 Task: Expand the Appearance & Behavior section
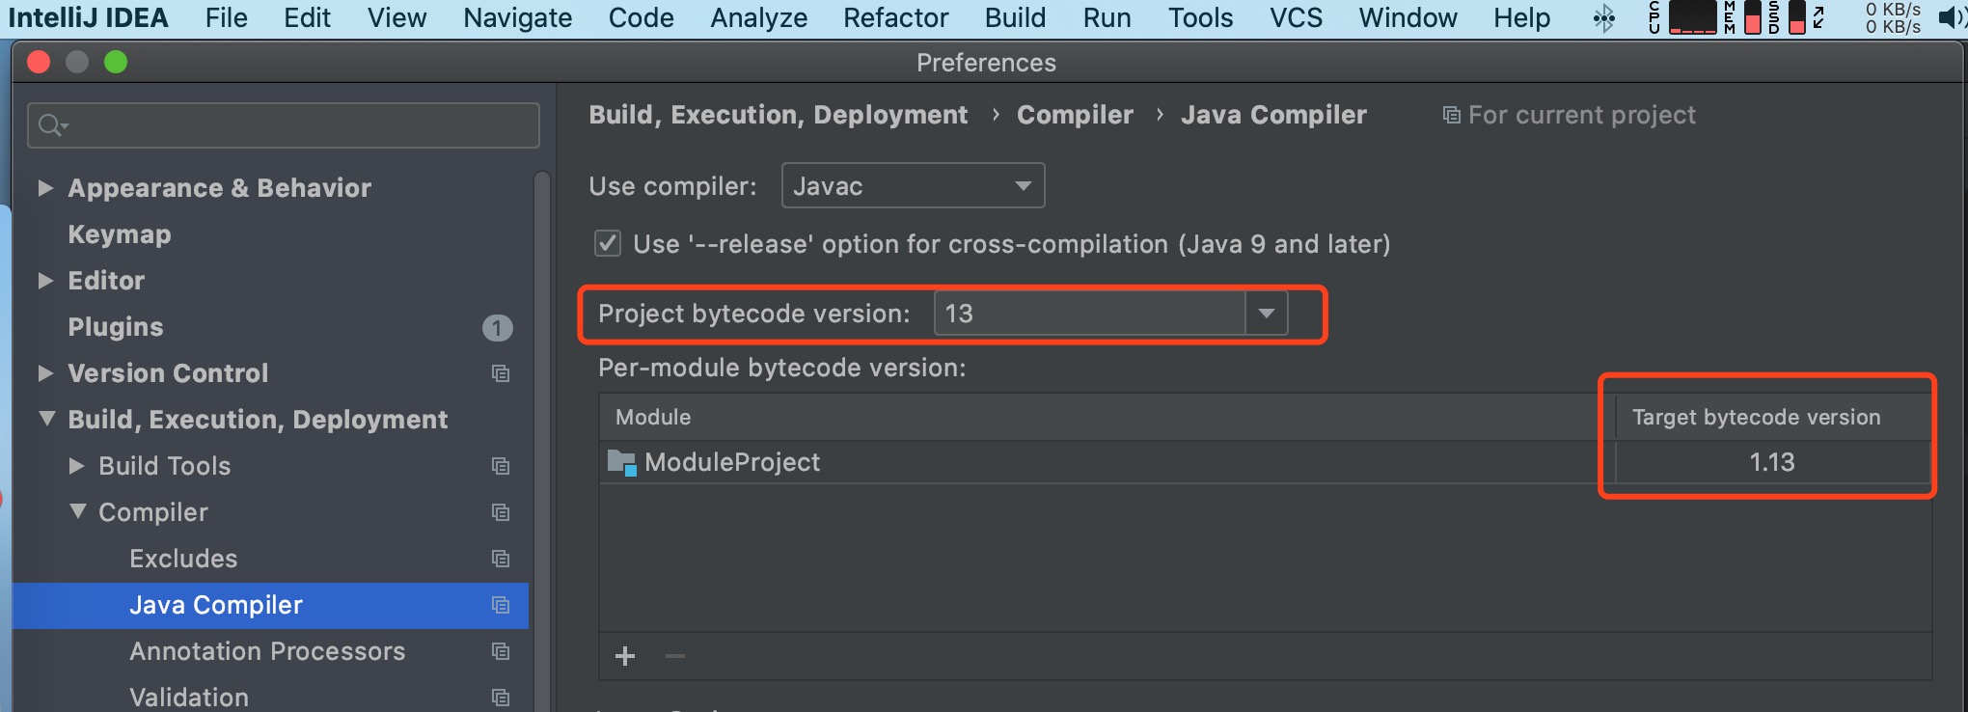45,188
